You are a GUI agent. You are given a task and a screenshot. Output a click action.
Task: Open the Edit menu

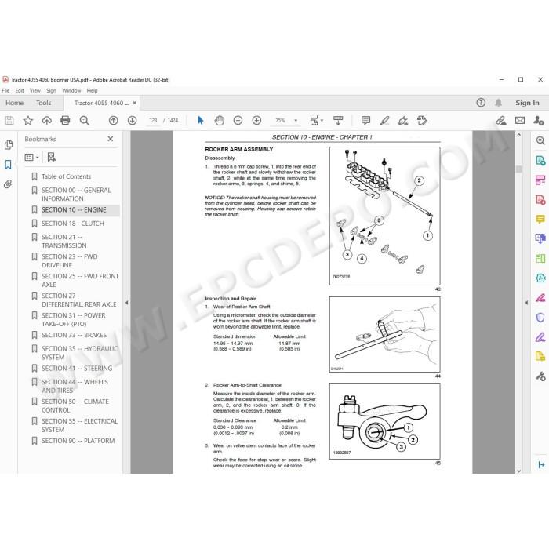click(x=20, y=91)
